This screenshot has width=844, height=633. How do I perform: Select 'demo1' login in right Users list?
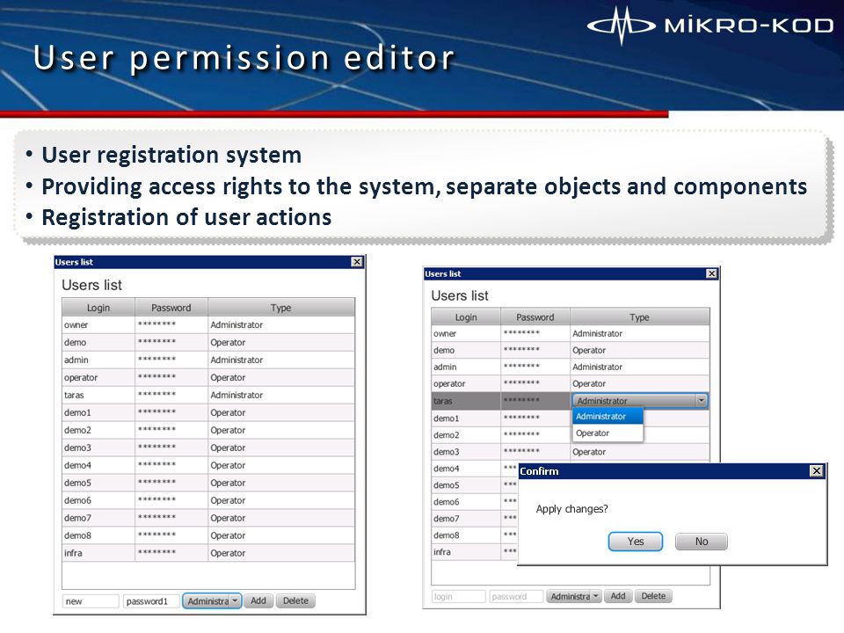click(447, 418)
